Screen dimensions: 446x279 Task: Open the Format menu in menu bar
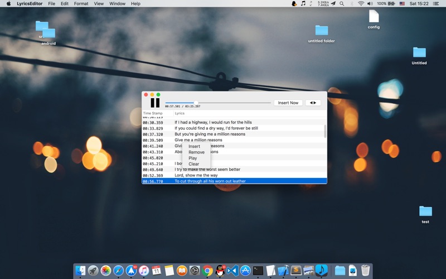click(x=81, y=3)
